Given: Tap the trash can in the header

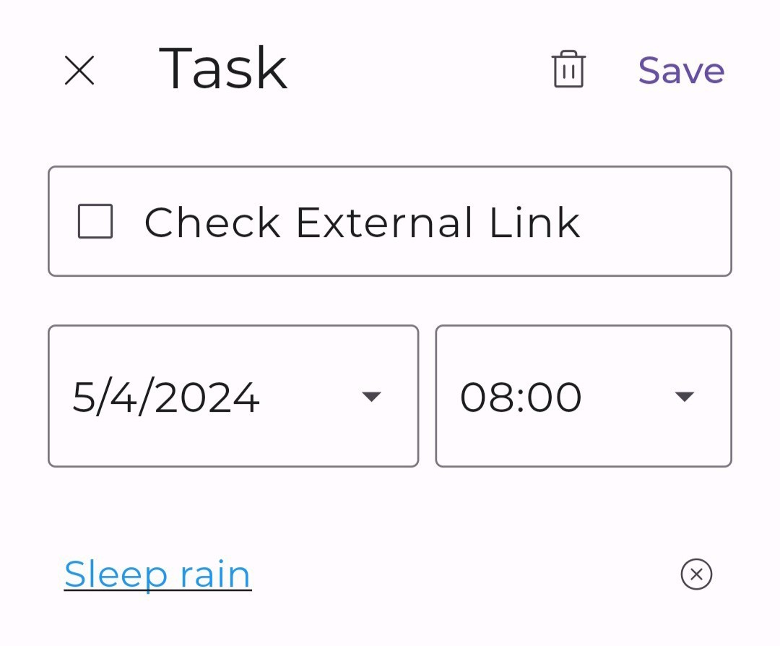Looking at the screenshot, I should tap(568, 69).
